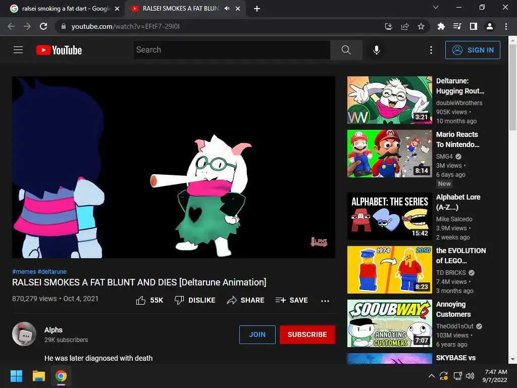Viewport: 517px width, 388px height.
Task: Open the EVOLUTION of LEGO thumbnail
Action: tap(389, 270)
